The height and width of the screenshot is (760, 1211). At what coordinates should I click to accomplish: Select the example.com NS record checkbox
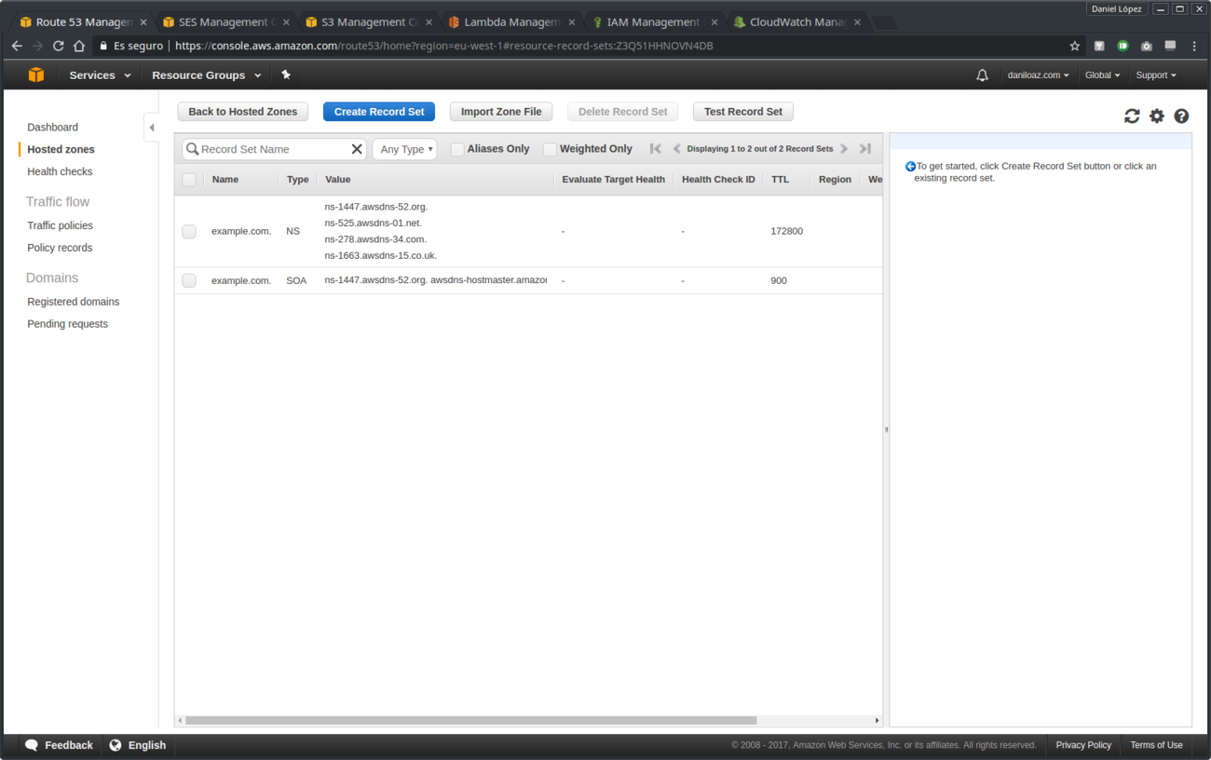[189, 231]
